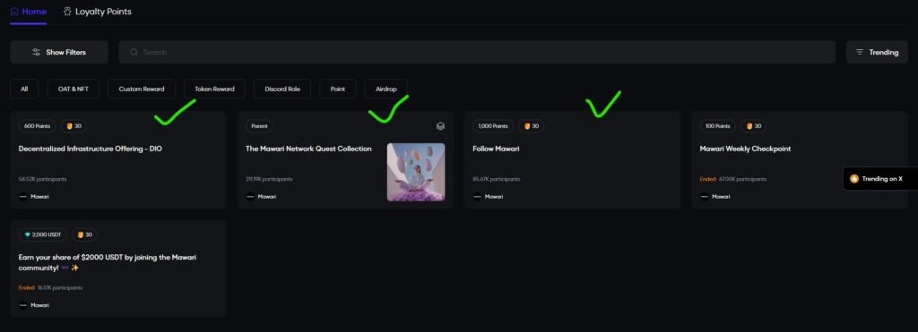Open the Show Filters panel
This screenshot has height=332, width=918.
[x=59, y=52]
